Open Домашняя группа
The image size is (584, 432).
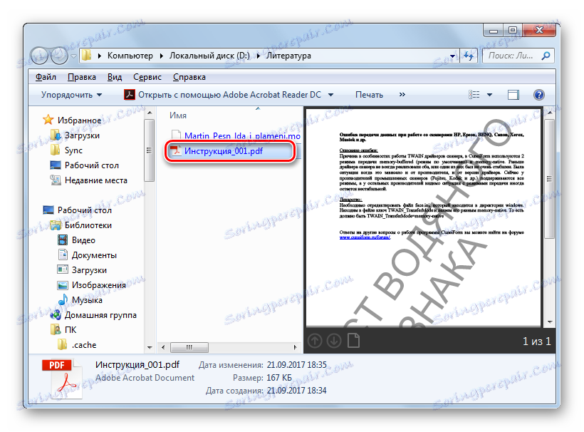(100, 315)
